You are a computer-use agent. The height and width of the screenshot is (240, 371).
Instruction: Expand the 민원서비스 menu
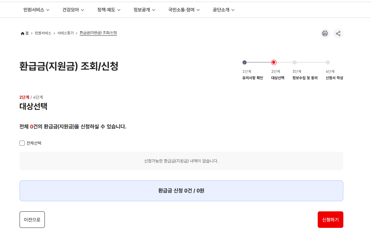(x=36, y=10)
